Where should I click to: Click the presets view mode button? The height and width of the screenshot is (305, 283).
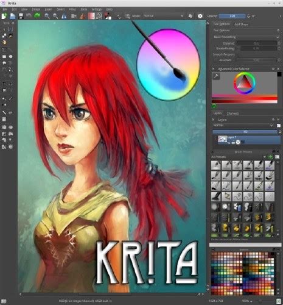click(x=277, y=157)
